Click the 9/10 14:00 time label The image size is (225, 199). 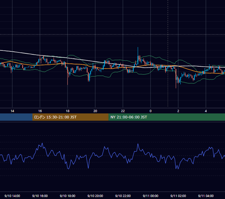pos(12,196)
